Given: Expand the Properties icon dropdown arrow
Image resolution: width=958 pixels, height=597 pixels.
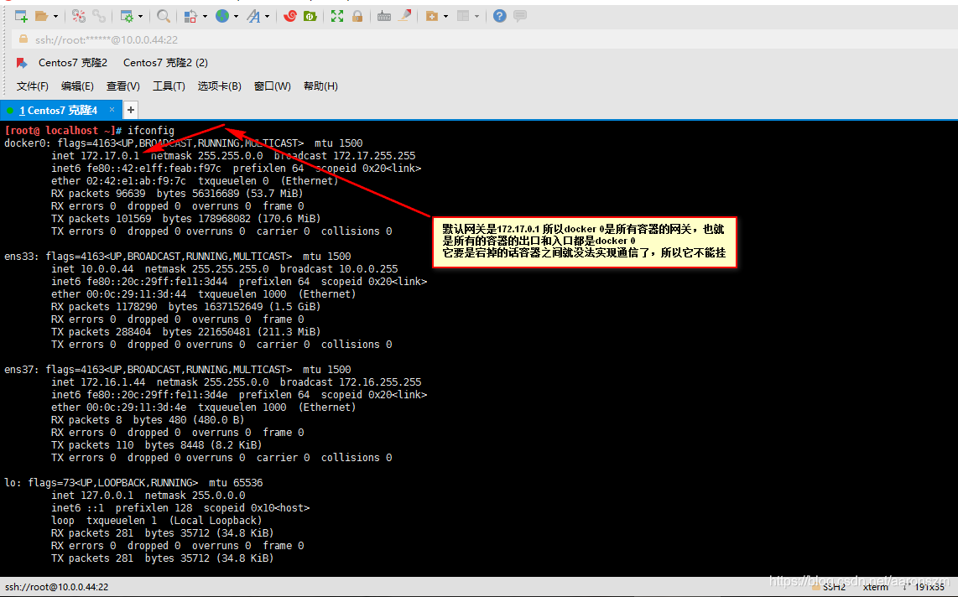Looking at the screenshot, I should [141, 17].
